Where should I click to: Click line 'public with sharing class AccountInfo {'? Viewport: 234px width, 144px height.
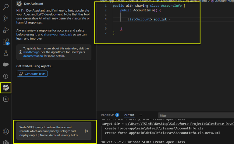click(149, 6)
